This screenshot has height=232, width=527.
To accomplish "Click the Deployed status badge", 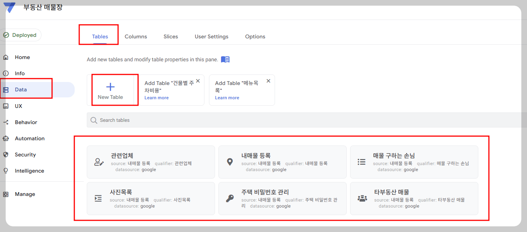I will [x=21, y=35].
